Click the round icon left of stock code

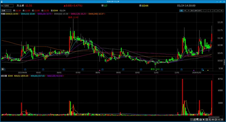click(x=2, y=6)
